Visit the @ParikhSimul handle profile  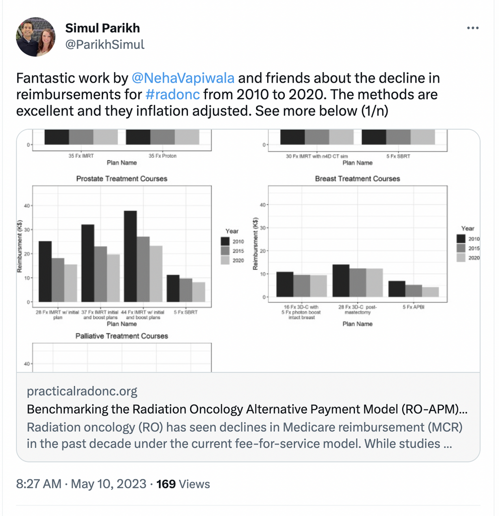point(105,44)
